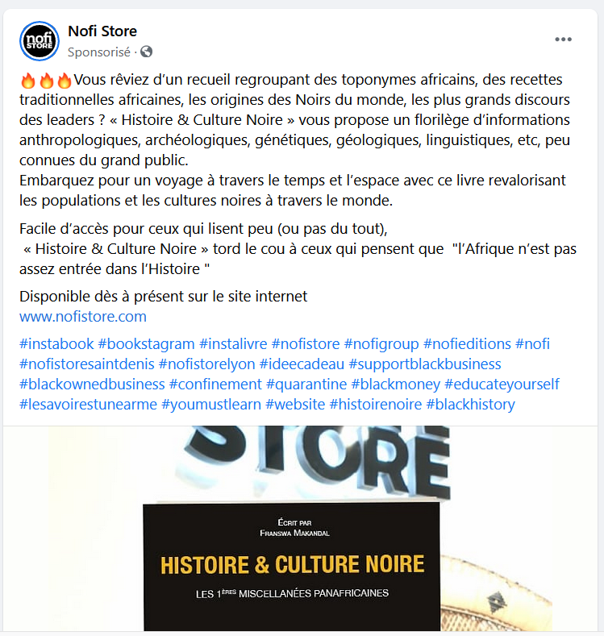Open the Nofi Store profile picture
Image resolution: width=604 pixels, height=636 pixels.
coord(40,41)
